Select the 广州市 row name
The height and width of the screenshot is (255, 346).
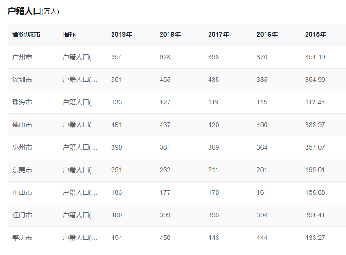point(22,57)
